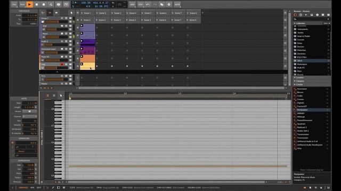
Task: Click the pencil tool icon in the footer
Action: pos(53,187)
